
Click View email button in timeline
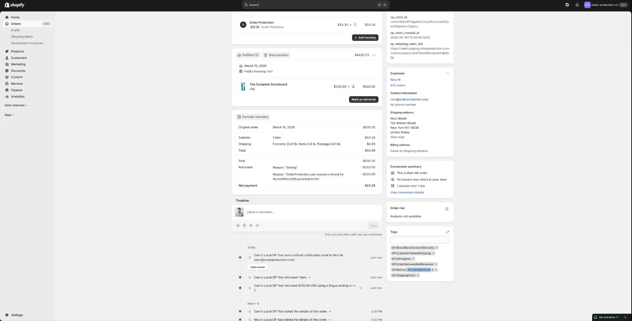point(257,267)
